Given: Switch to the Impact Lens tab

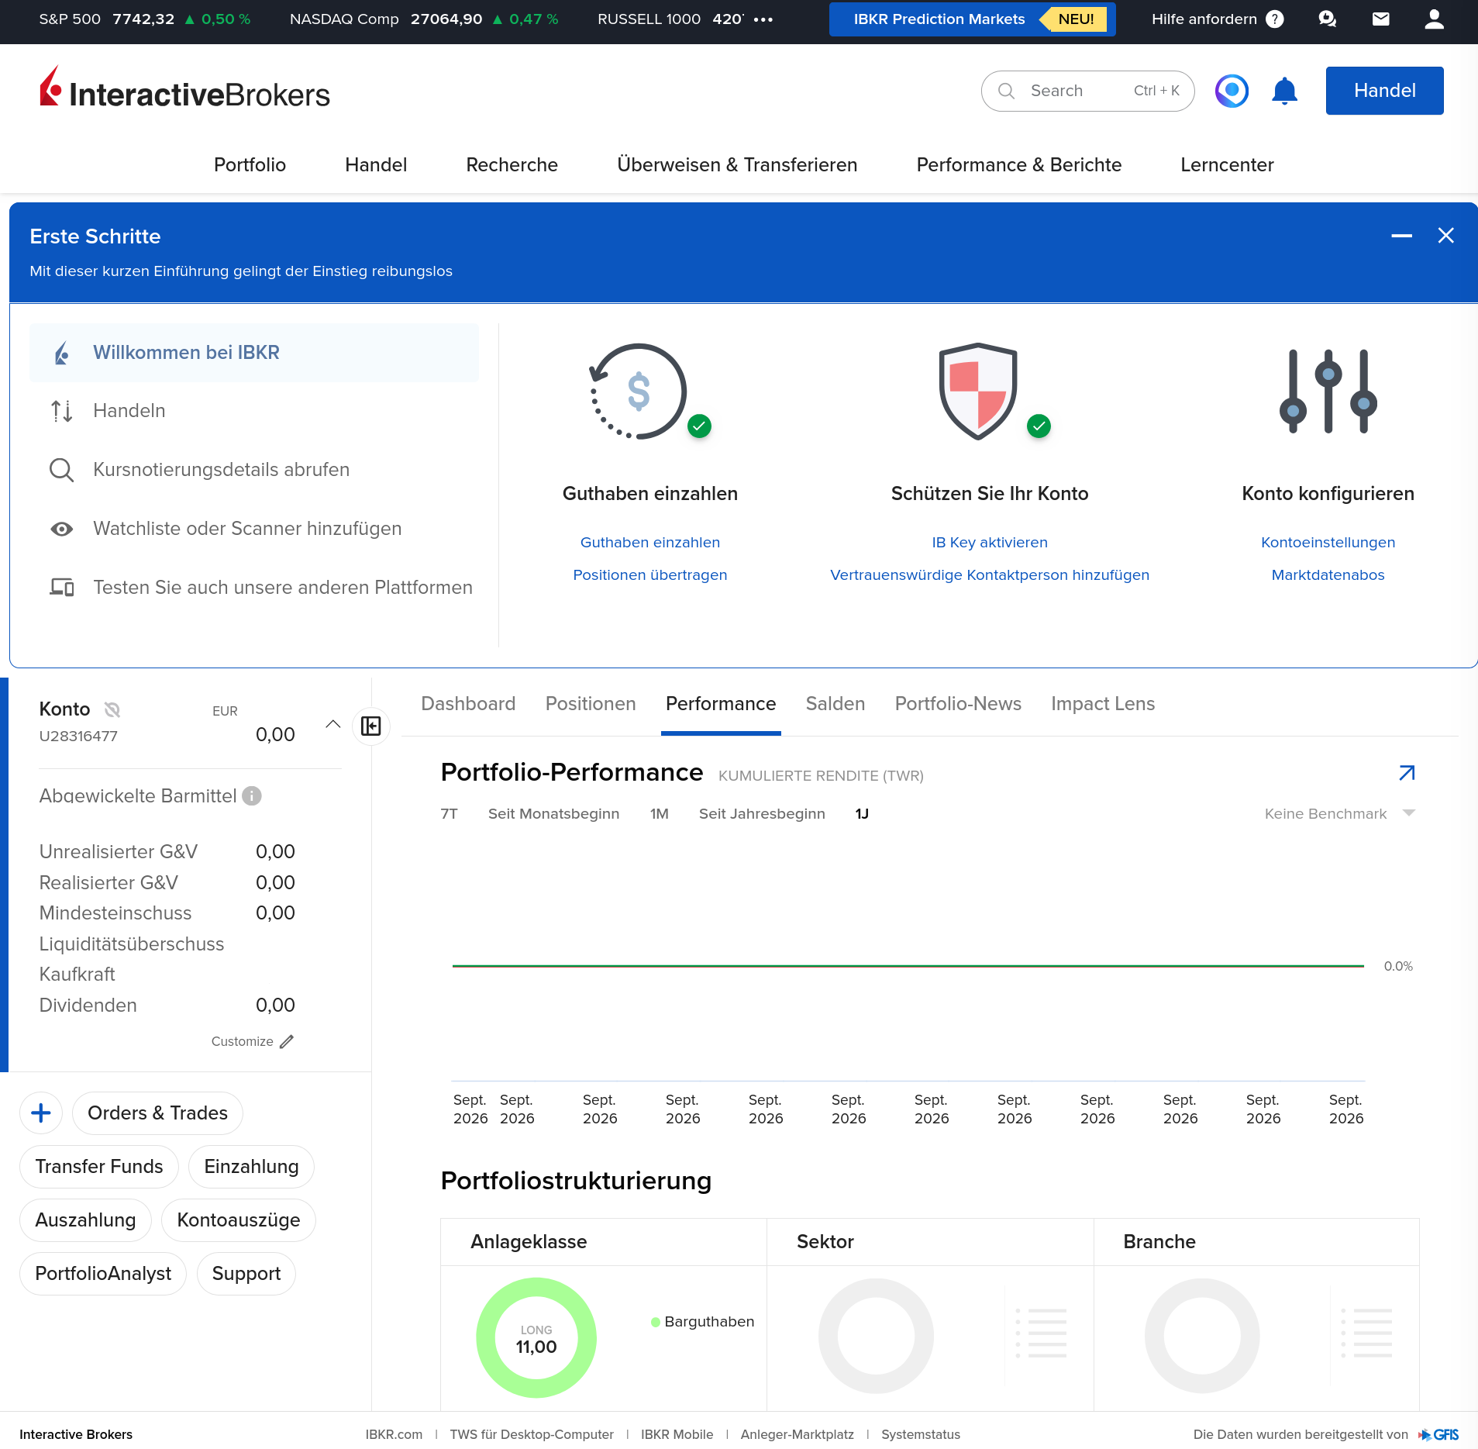Looking at the screenshot, I should [x=1103, y=704].
